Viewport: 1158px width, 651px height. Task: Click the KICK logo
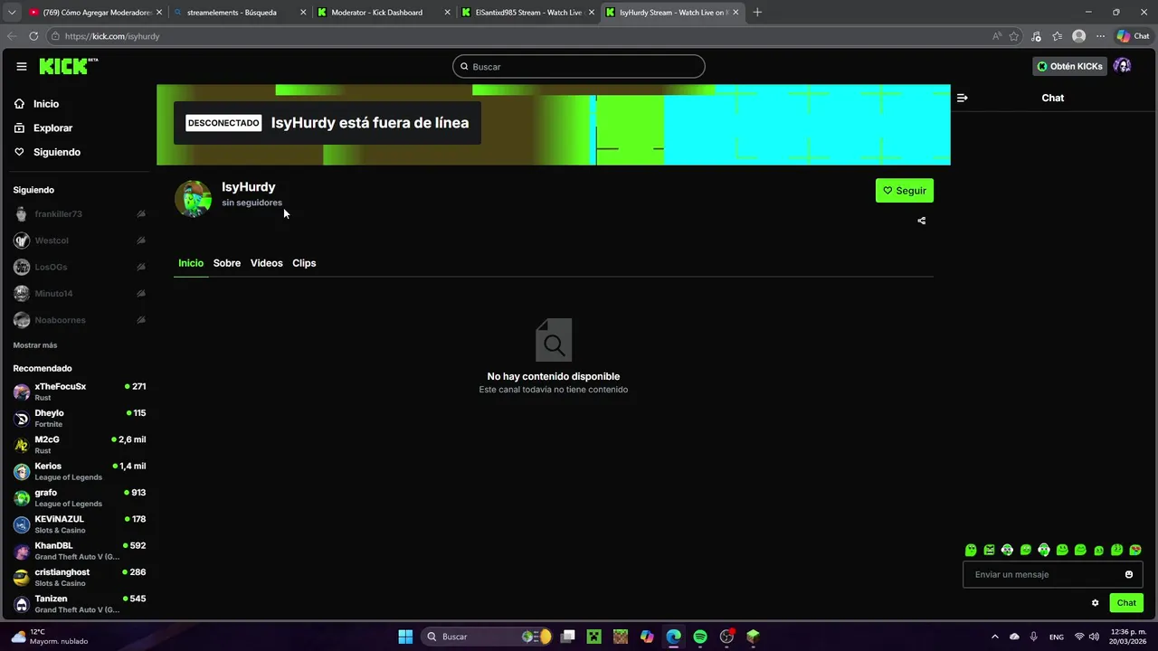click(68, 66)
